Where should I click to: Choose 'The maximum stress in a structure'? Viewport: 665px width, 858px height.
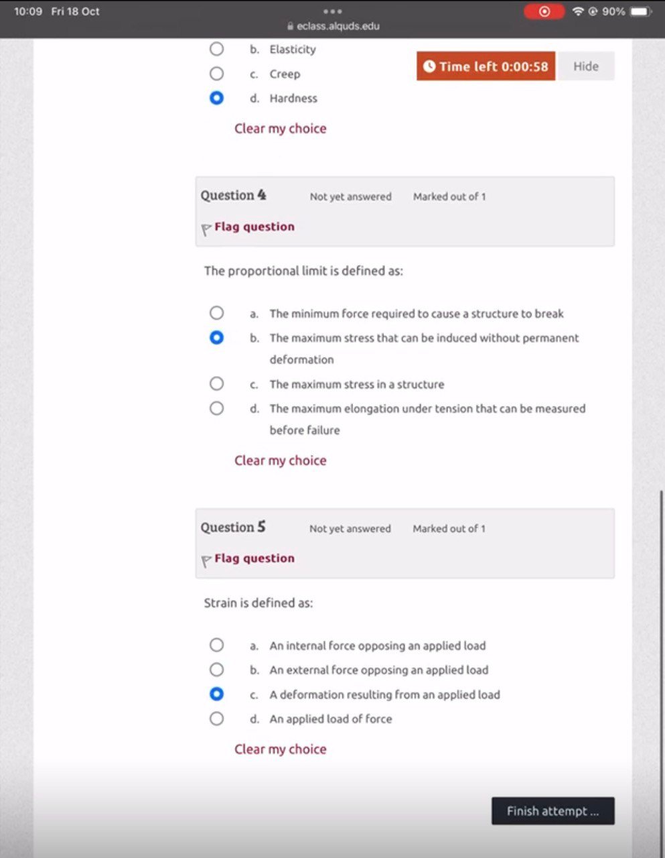[x=216, y=384]
